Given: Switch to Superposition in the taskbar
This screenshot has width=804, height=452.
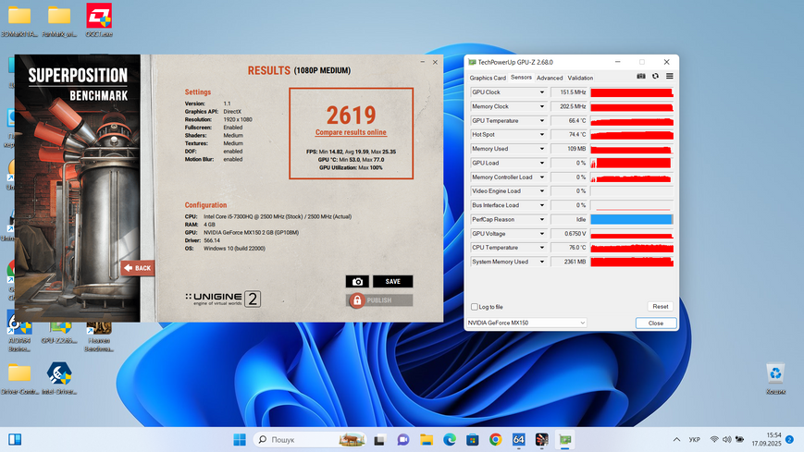Looking at the screenshot, I should 541,440.
